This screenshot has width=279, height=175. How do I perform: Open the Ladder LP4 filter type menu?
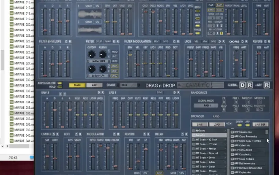point(98,76)
